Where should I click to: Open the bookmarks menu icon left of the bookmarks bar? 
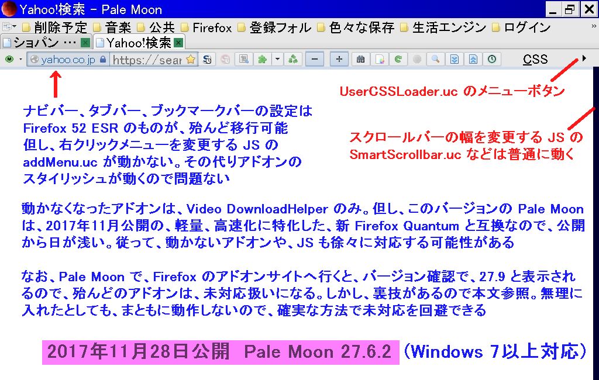[x=9, y=27]
